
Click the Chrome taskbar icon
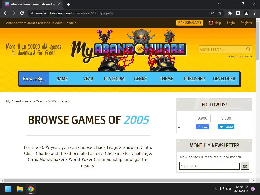tap(31, 189)
